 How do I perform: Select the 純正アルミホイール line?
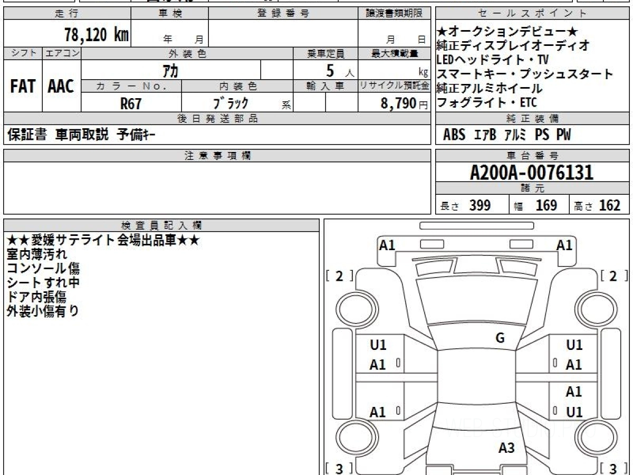click(489, 88)
